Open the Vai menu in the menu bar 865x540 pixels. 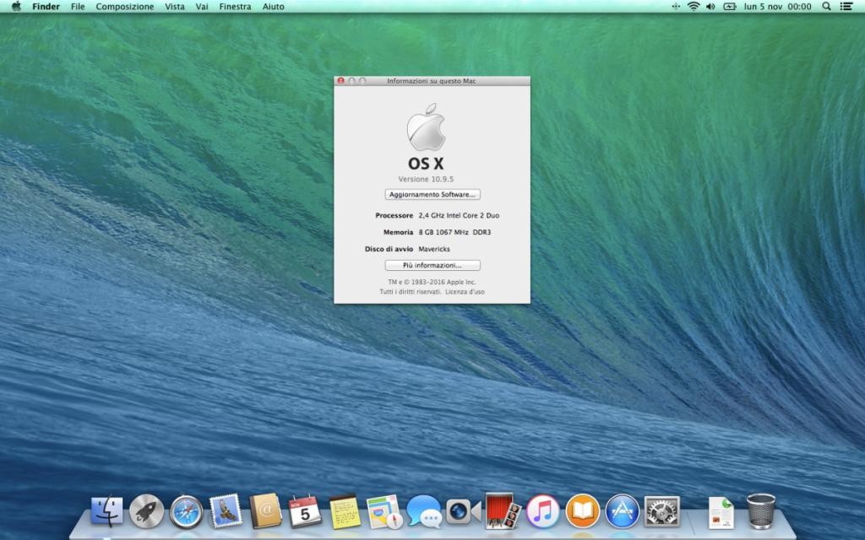[x=200, y=7]
